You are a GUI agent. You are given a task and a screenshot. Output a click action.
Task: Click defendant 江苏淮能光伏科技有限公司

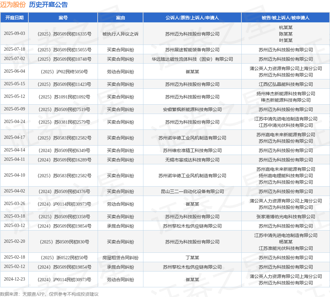coord(286,248)
